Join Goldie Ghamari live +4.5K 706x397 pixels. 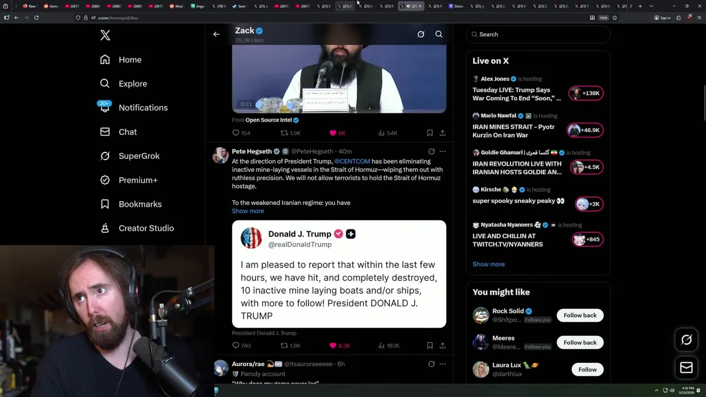click(586, 167)
